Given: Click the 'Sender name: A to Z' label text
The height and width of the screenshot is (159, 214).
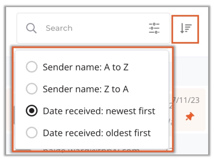Looking at the screenshot, I should click(85, 67).
